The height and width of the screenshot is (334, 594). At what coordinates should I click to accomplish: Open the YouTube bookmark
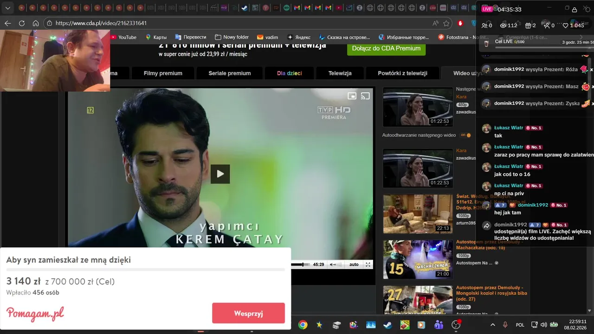pyautogui.click(x=123, y=37)
